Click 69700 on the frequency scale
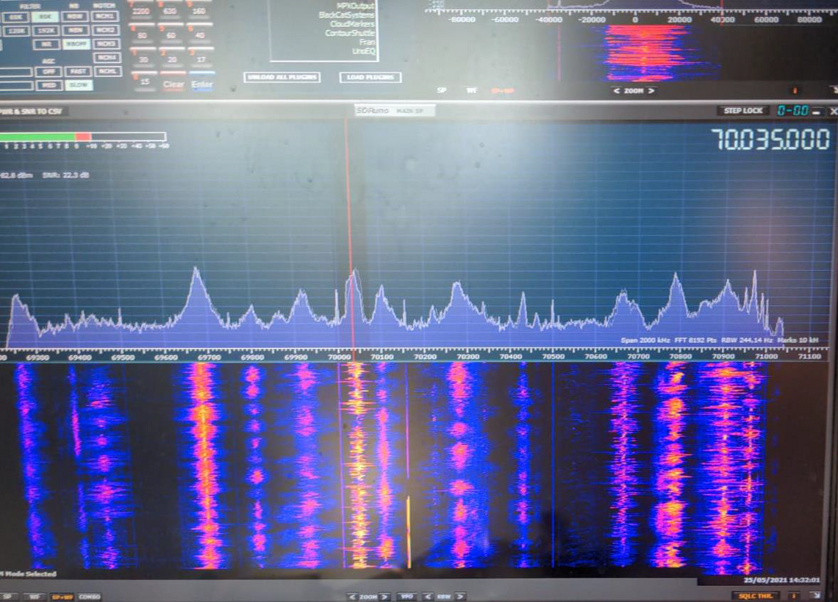This screenshot has width=838, height=602. [x=209, y=357]
